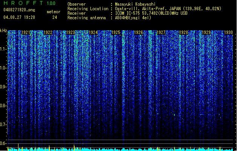
Task: Click the kHz axis unit label
Action: click(x=3, y=31)
